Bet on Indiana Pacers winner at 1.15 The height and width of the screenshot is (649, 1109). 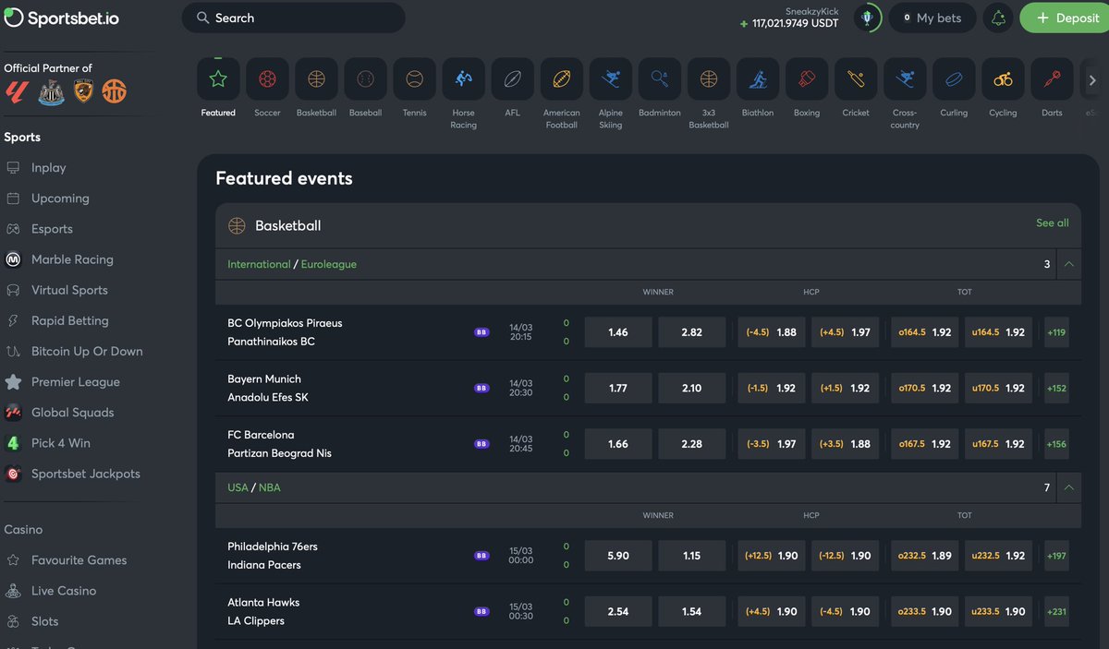click(x=691, y=556)
